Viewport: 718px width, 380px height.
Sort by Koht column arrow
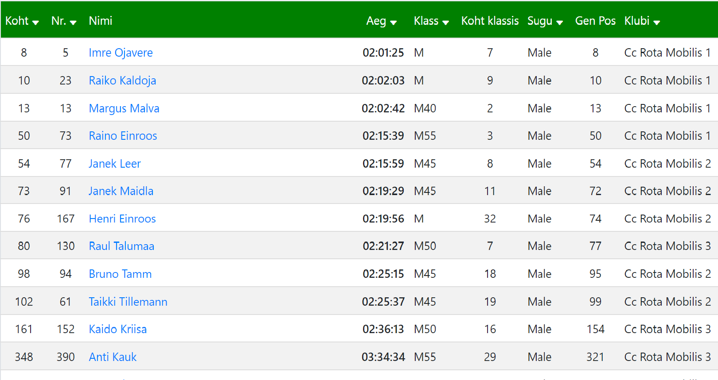click(35, 23)
